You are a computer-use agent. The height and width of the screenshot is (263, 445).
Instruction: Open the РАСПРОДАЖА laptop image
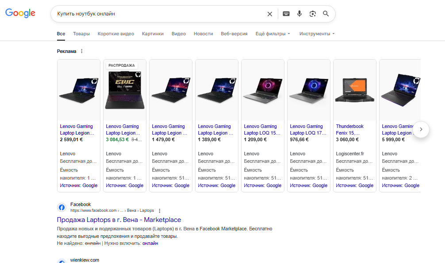[125, 90]
